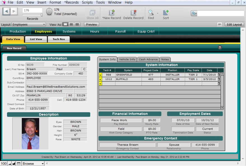Expand the quick find search options arrow
Viewport: 246px width, 166px height.
coord(194,13)
